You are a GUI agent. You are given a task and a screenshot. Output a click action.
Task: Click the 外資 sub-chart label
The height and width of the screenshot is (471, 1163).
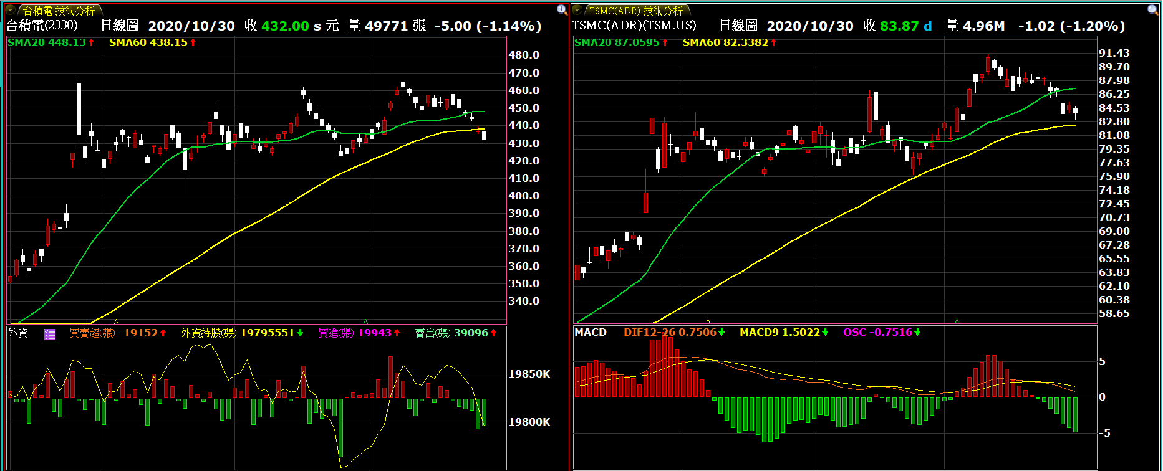point(18,333)
